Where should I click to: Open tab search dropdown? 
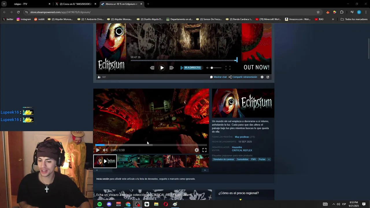pos(4,4)
